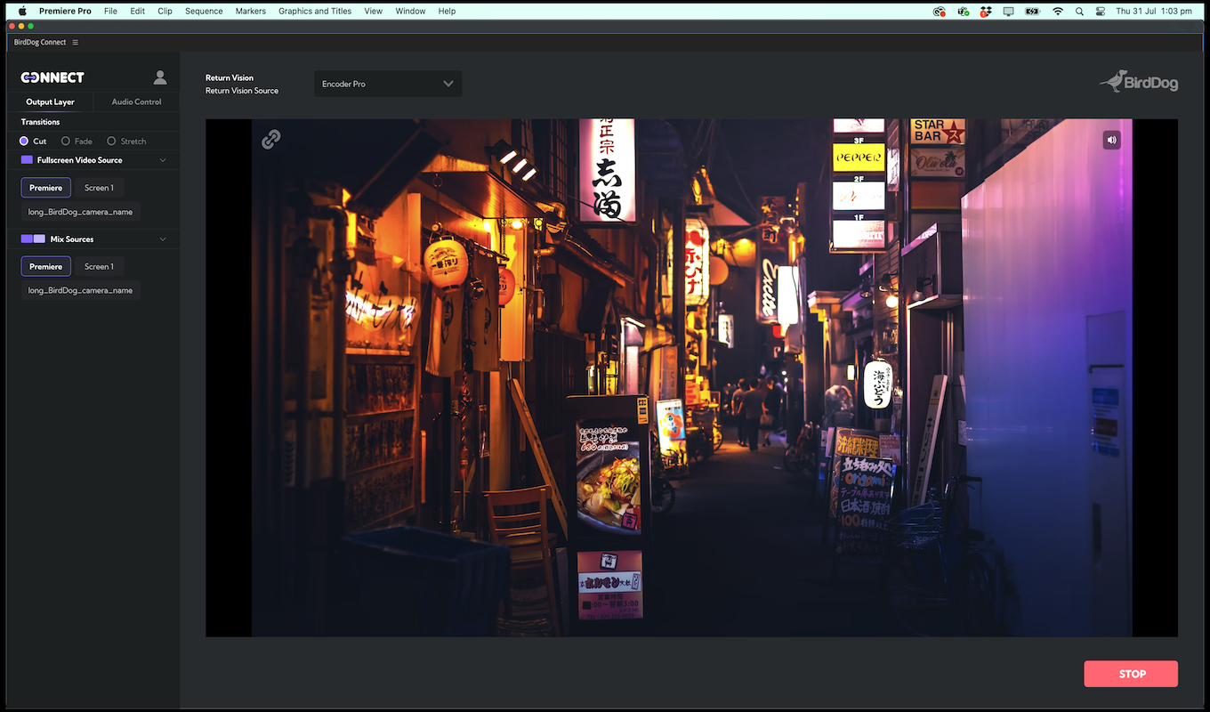
Task: Click the purple Fullscreen Video Source swatch
Action: [27, 160]
